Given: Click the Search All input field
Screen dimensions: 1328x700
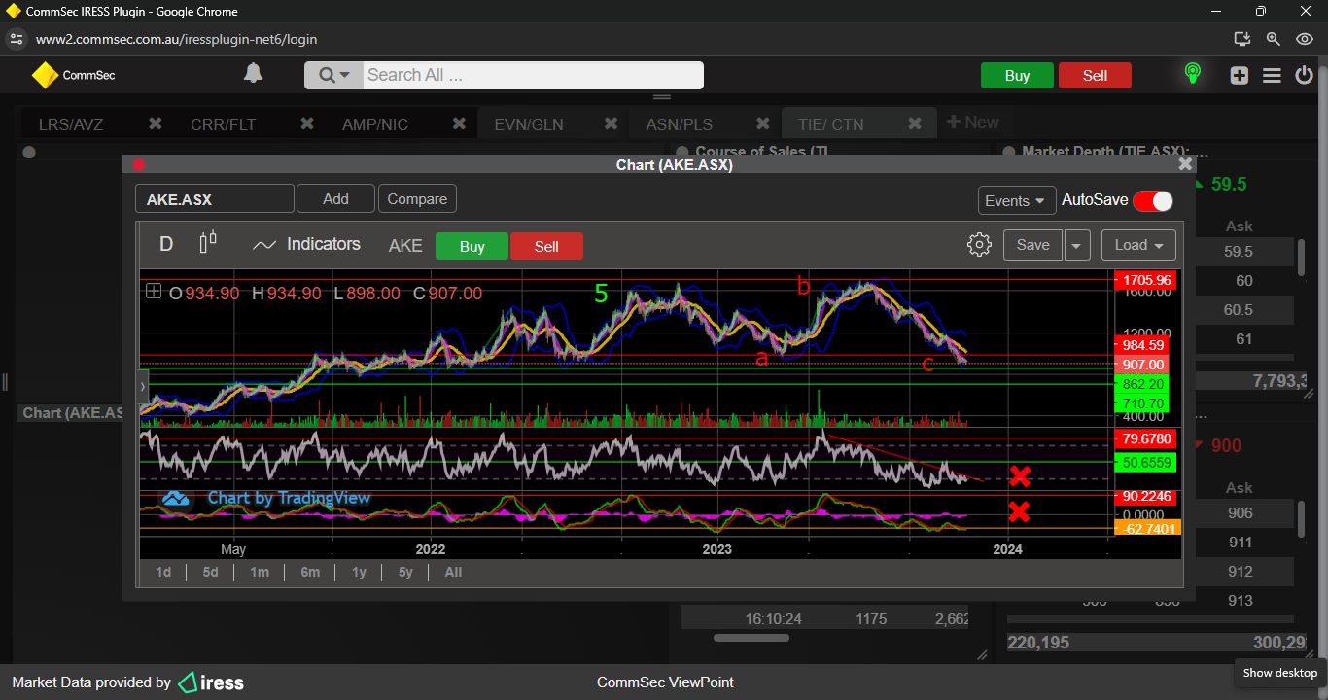Looking at the screenshot, I should click(x=533, y=75).
